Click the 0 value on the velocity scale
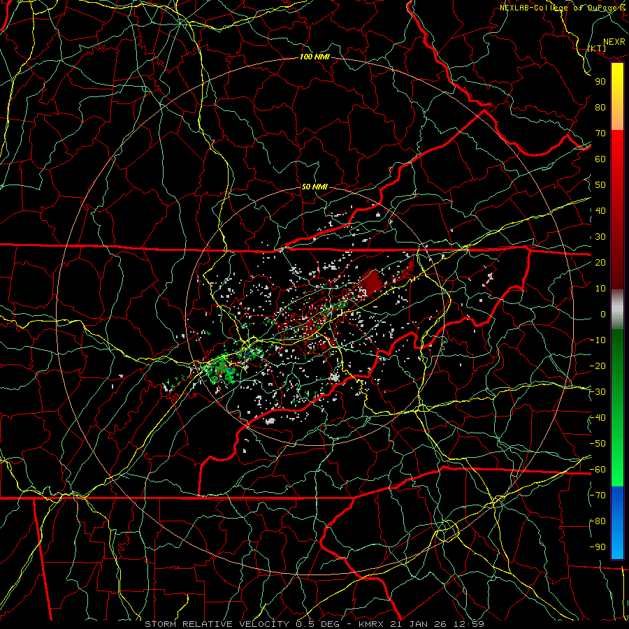This screenshot has height=629, width=629. click(x=603, y=314)
